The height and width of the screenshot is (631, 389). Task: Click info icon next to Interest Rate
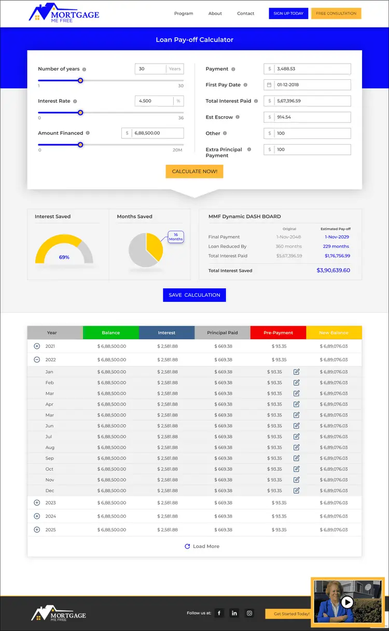click(x=75, y=101)
